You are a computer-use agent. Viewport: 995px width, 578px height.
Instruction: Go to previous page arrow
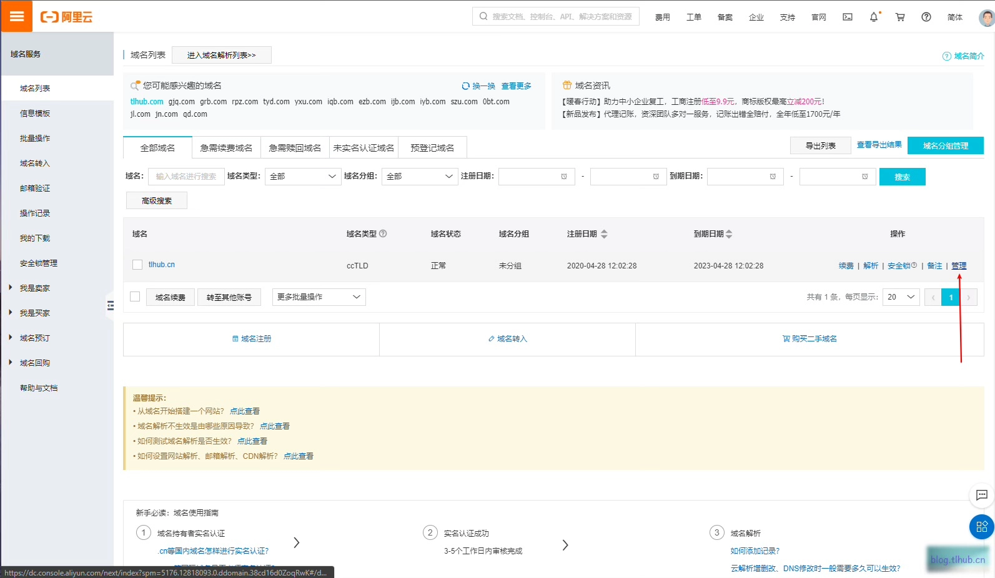click(x=933, y=297)
